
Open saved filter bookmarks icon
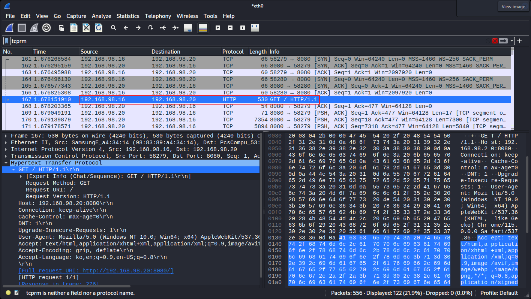(x=6, y=41)
